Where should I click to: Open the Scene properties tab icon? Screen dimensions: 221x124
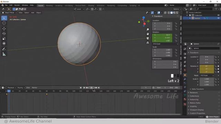point(185,66)
